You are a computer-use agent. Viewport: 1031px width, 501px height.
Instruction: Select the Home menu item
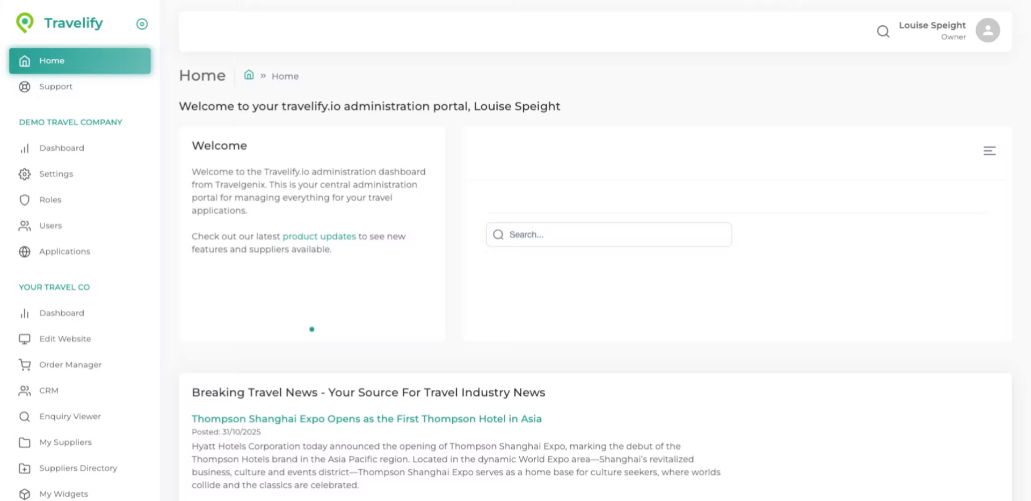tap(79, 61)
